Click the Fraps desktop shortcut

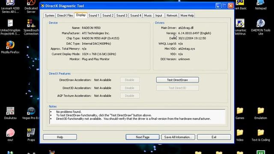coord(31,135)
